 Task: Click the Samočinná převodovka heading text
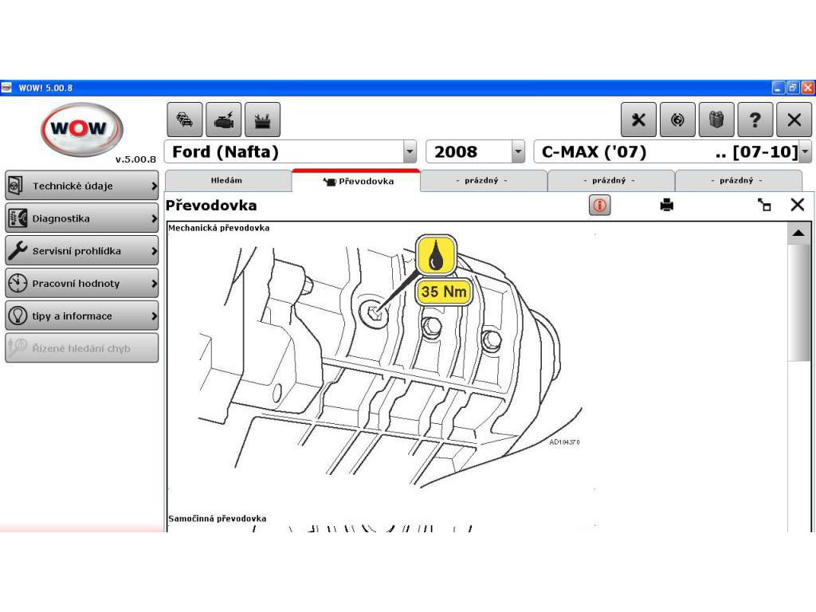pyautogui.click(x=217, y=518)
